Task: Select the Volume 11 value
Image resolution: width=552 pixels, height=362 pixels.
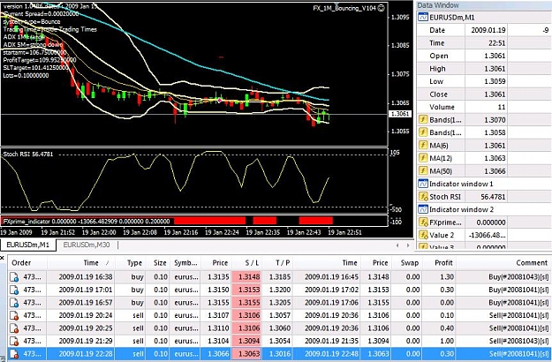Action: pyautogui.click(x=502, y=107)
